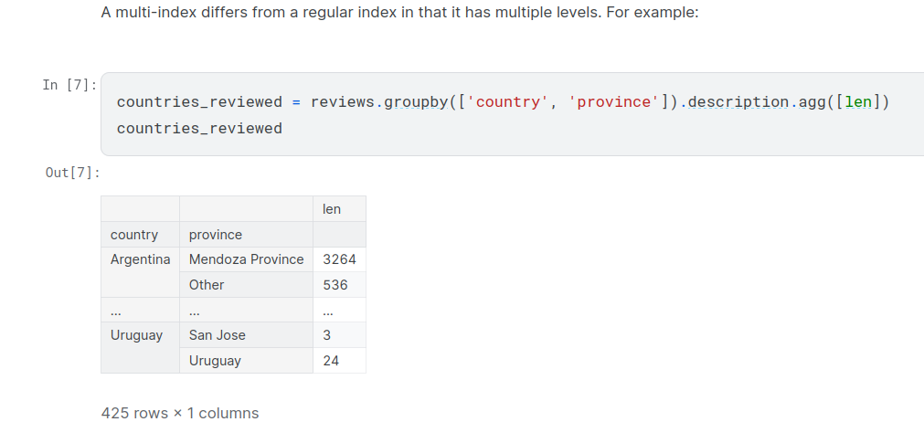Click the province index header cell
The width and height of the screenshot is (924, 422).
216,235
